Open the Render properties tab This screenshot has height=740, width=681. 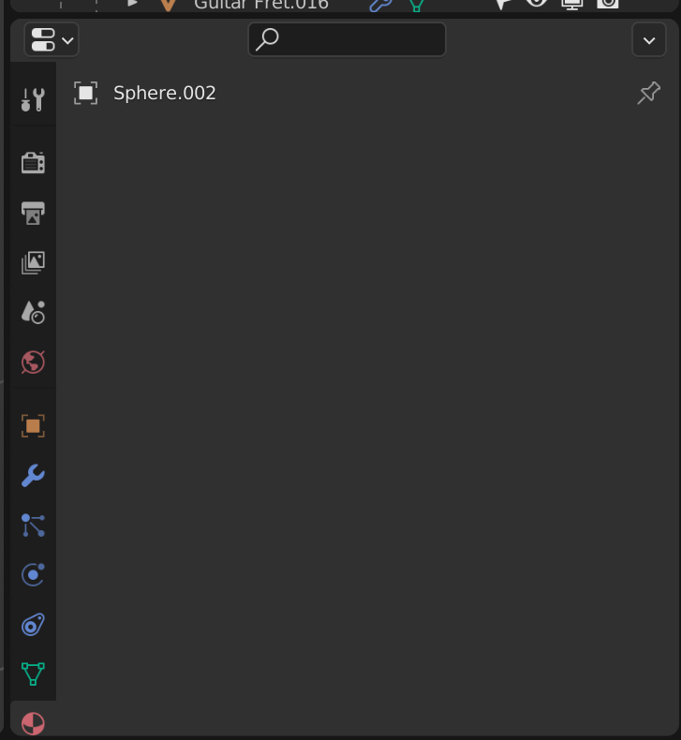(33, 163)
